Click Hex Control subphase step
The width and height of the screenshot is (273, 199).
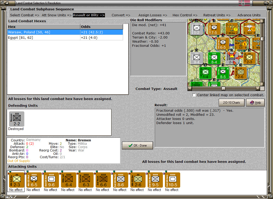(x=185, y=15)
